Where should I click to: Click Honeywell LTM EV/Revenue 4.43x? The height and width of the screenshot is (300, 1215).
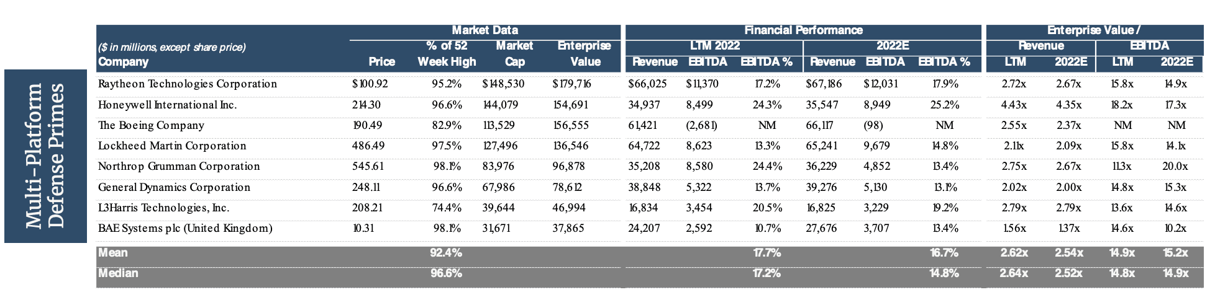(1014, 105)
